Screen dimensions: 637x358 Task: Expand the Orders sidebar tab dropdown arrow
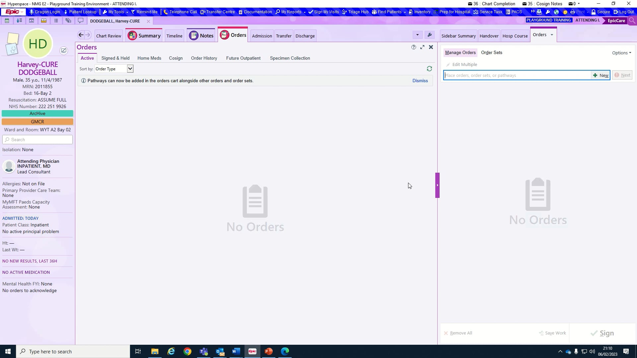tap(552, 34)
